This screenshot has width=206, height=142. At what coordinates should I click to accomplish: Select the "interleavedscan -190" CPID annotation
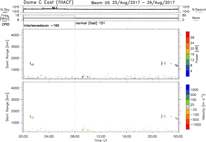42,25
